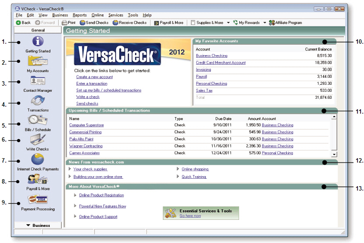The image size is (364, 243).
Task: Click the arrow beside Online Product Support
Action: point(75,216)
